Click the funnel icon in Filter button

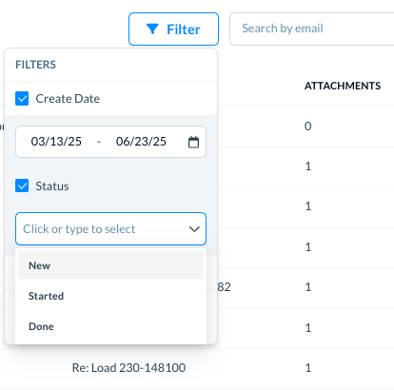152,29
